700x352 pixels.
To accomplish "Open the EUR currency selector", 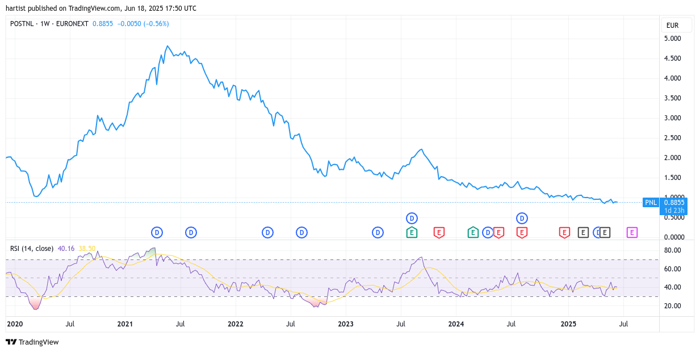I will click(x=676, y=25).
